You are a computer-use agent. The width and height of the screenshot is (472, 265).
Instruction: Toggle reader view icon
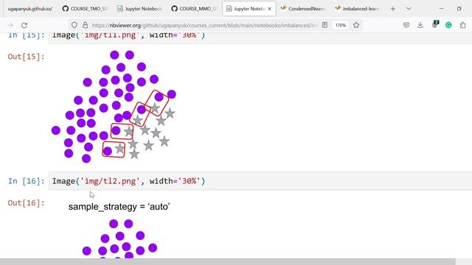pos(324,25)
